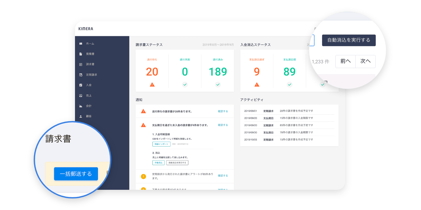Select the 売上 sidebar icon
The image size is (421, 210).
pos(81,96)
